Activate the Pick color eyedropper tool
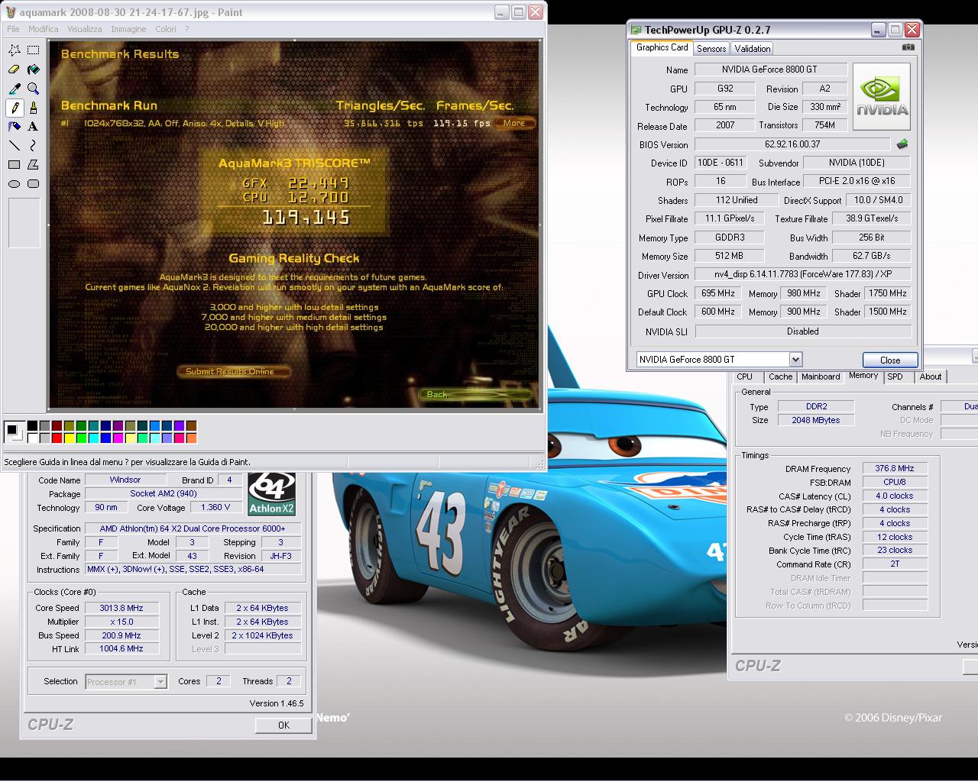The height and width of the screenshot is (782, 978). click(15, 89)
